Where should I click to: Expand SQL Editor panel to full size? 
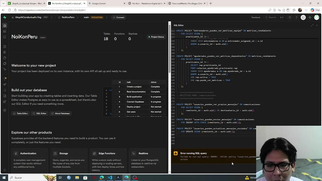[312, 25]
